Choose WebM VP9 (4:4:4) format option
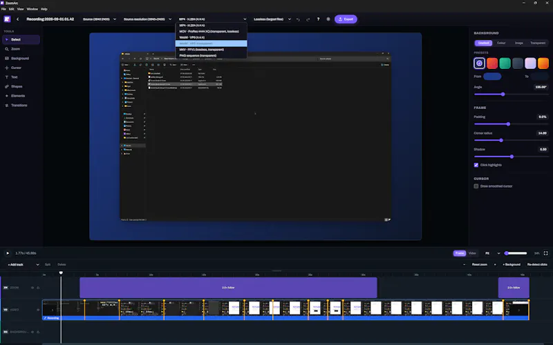553x345 pixels. pos(211,37)
